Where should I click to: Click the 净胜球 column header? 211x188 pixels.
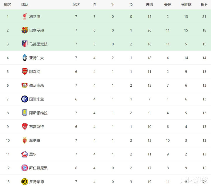186,5
